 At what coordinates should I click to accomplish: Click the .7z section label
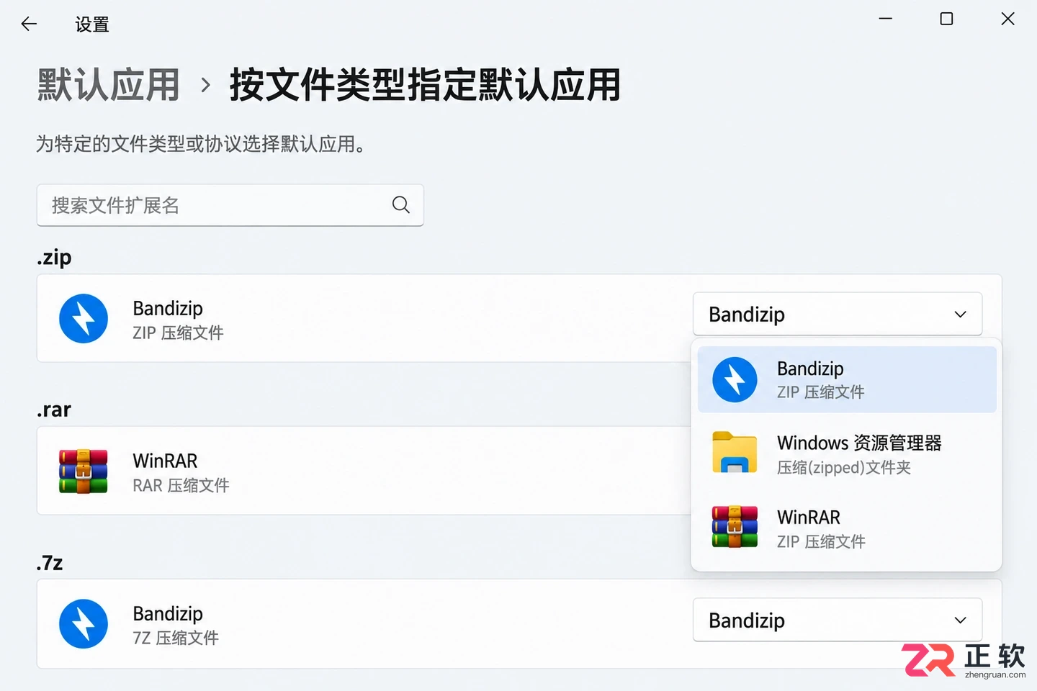tap(50, 562)
